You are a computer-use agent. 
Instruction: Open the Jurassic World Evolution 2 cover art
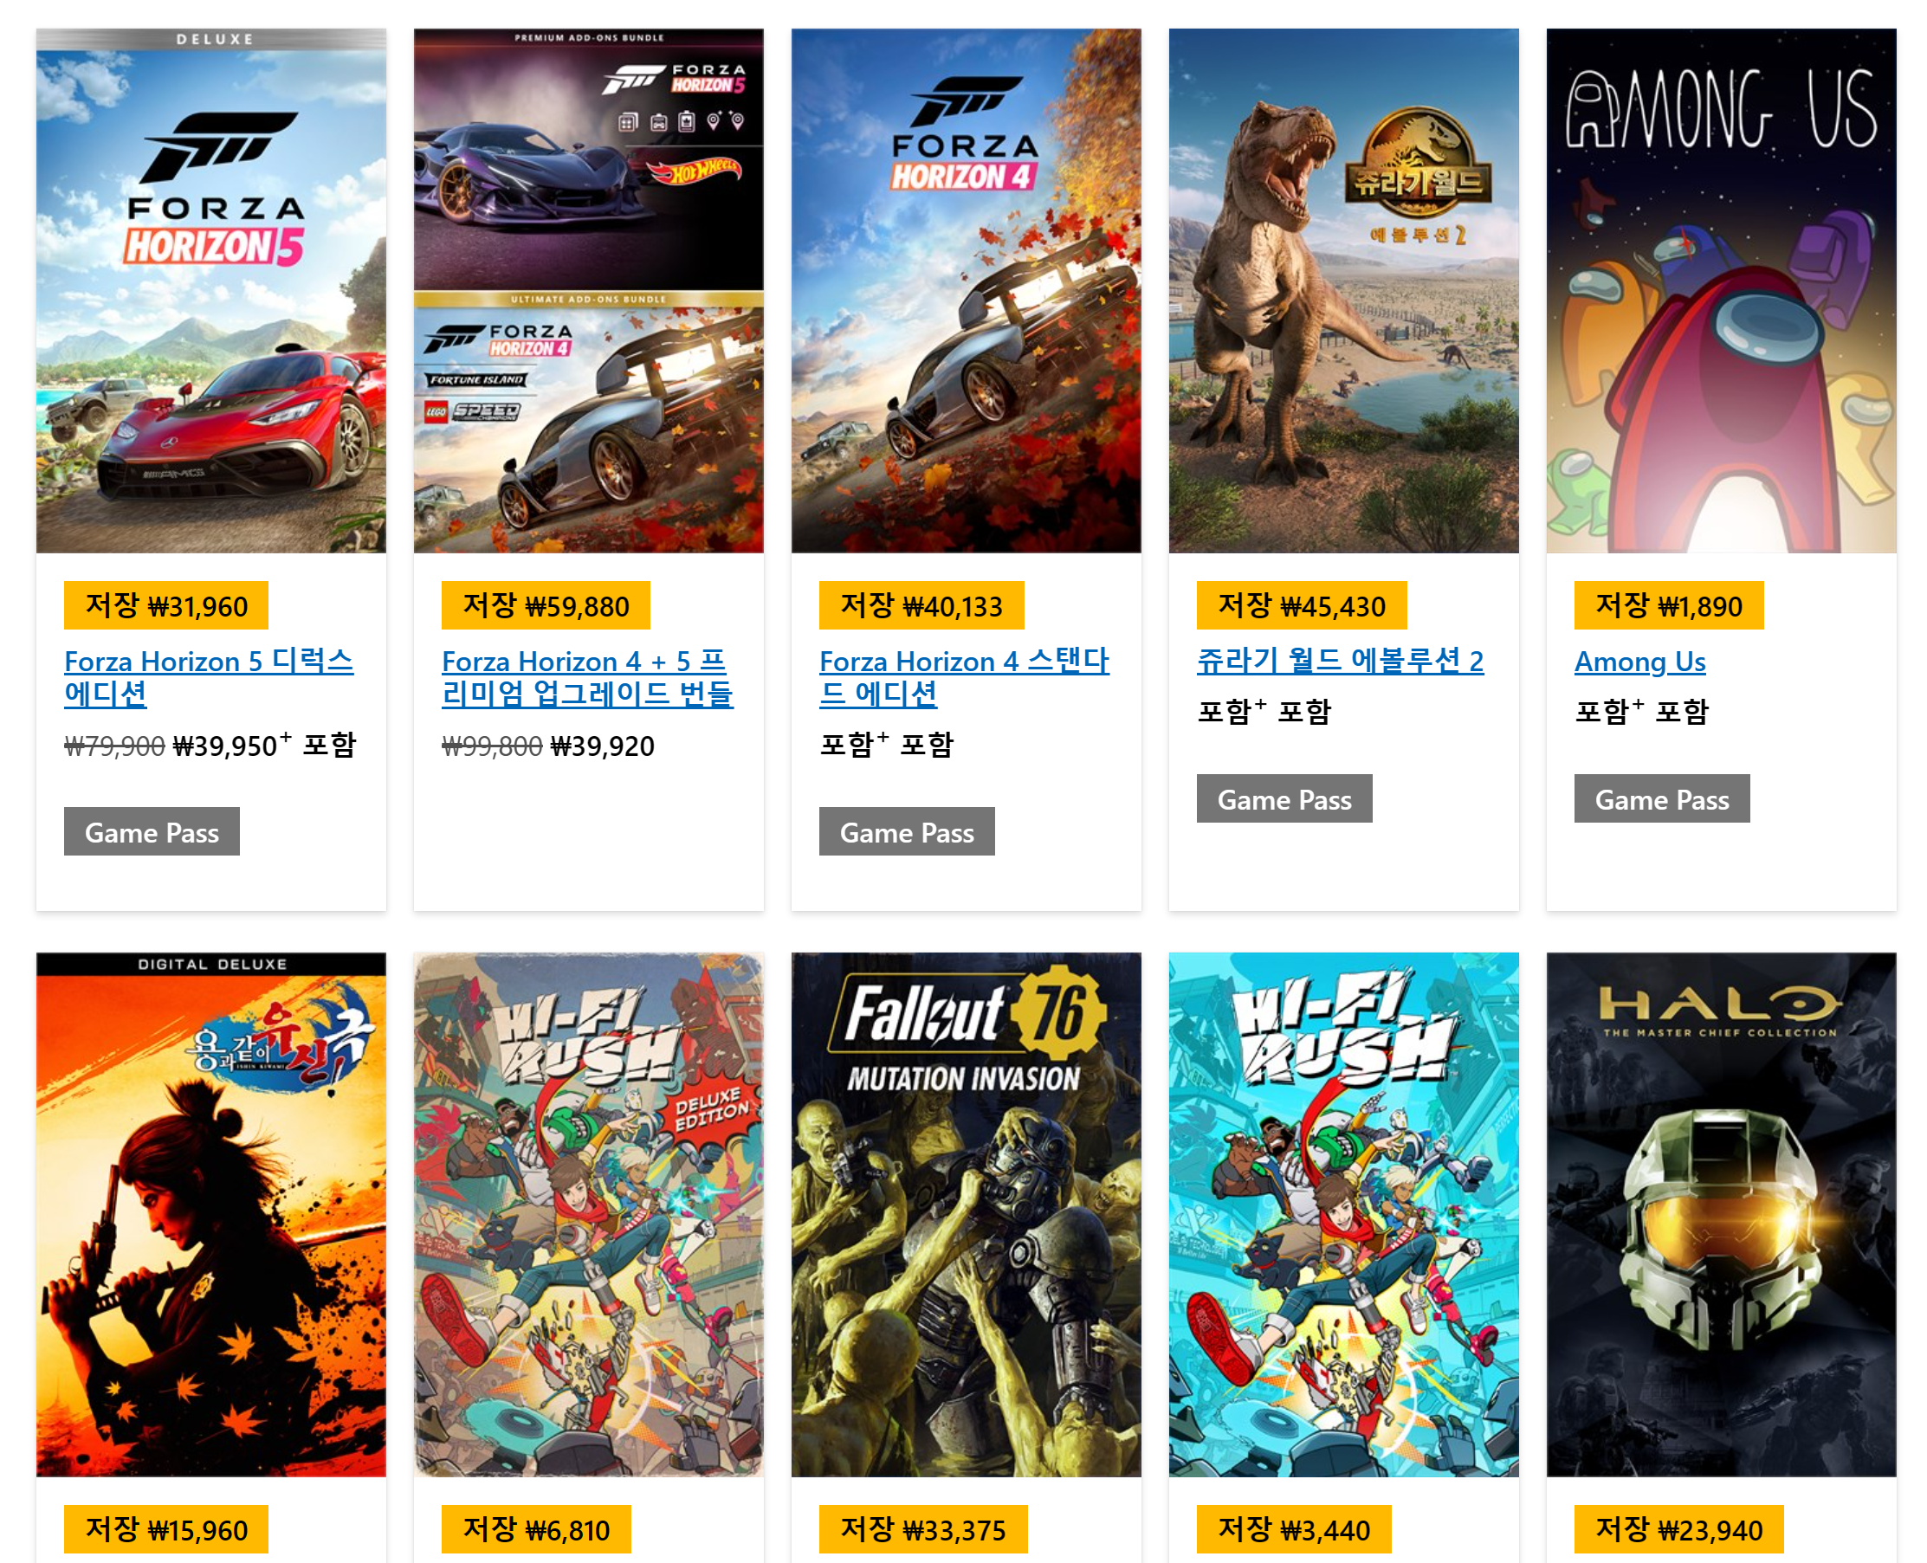[1342, 291]
